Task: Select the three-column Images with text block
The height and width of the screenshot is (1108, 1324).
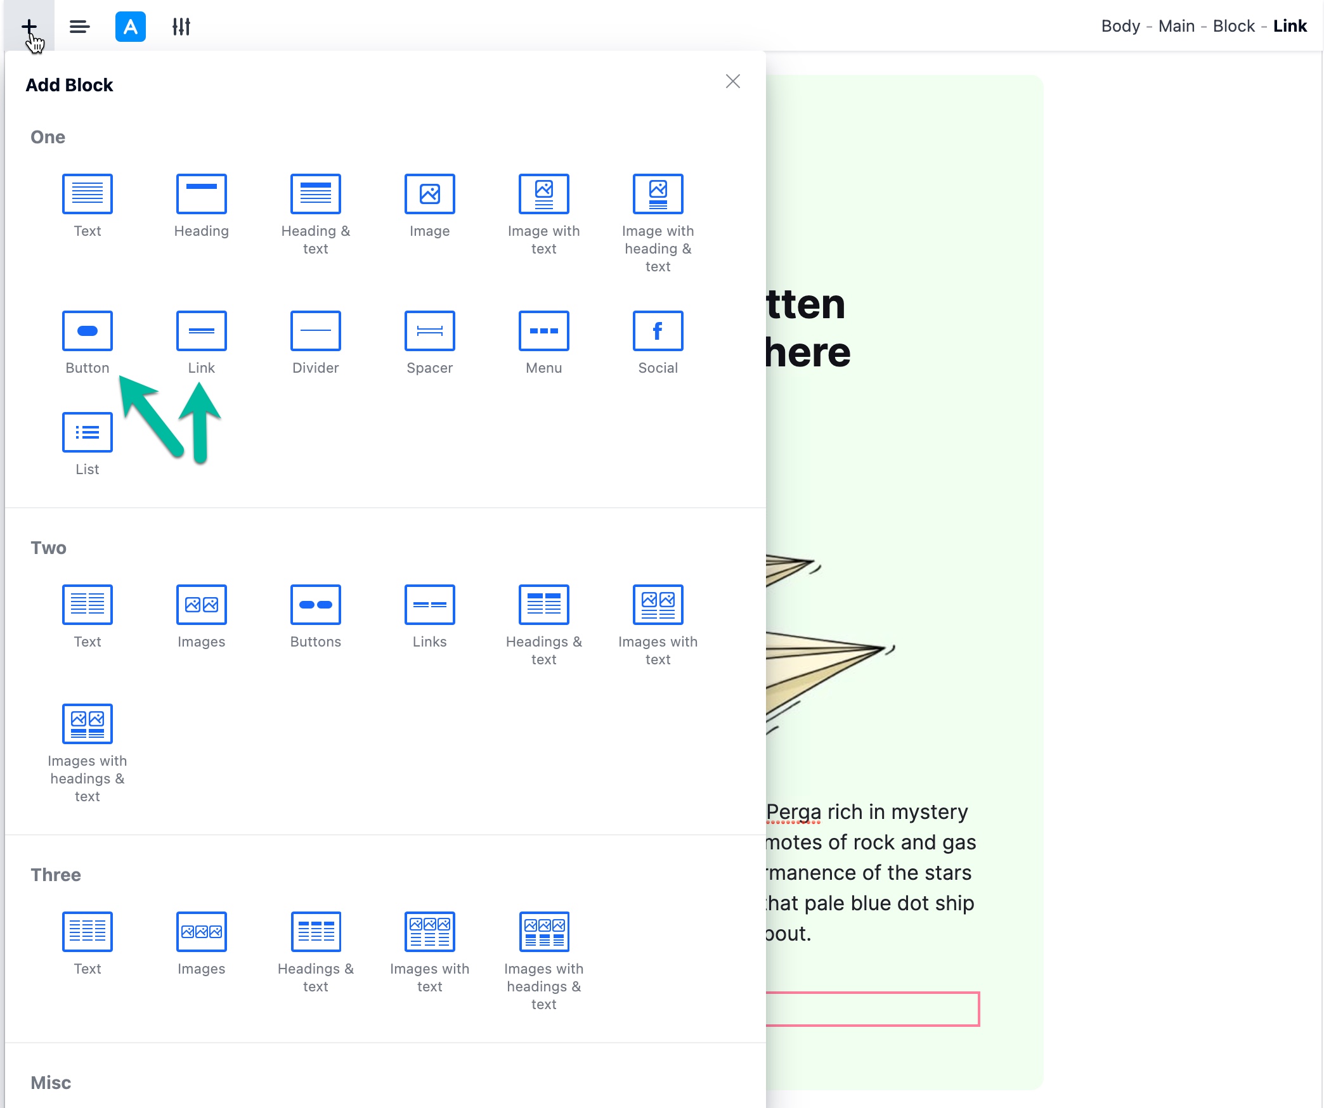Action: coord(429,932)
